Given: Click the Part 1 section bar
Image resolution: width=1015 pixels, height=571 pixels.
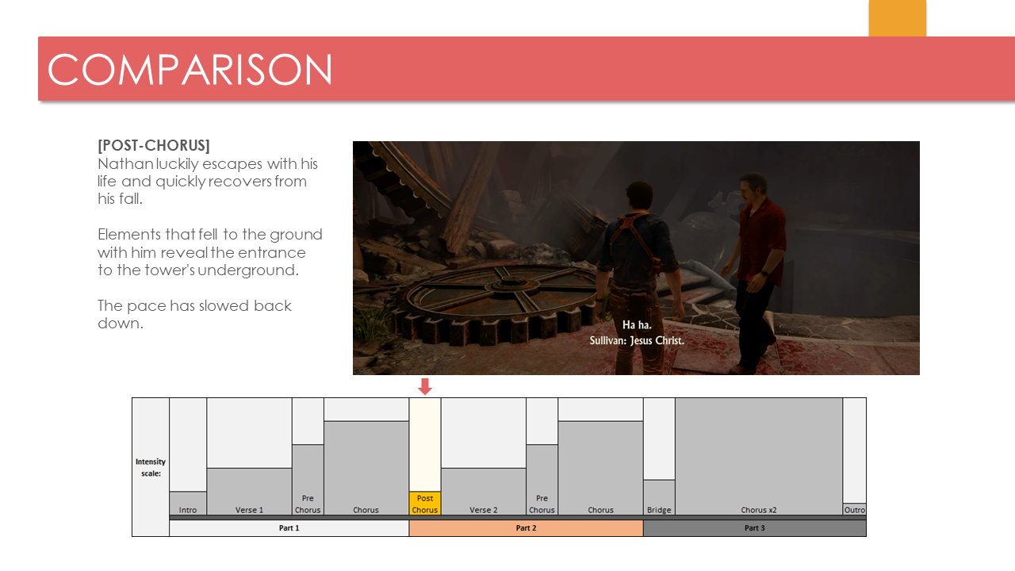Looking at the screenshot, I should click(289, 528).
